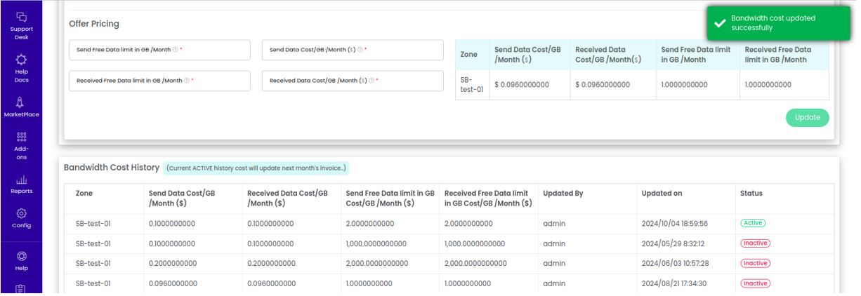This screenshot has height=296, width=861.
Task: Click info icon on Received Free Data limit
Action: pyautogui.click(x=187, y=81)
